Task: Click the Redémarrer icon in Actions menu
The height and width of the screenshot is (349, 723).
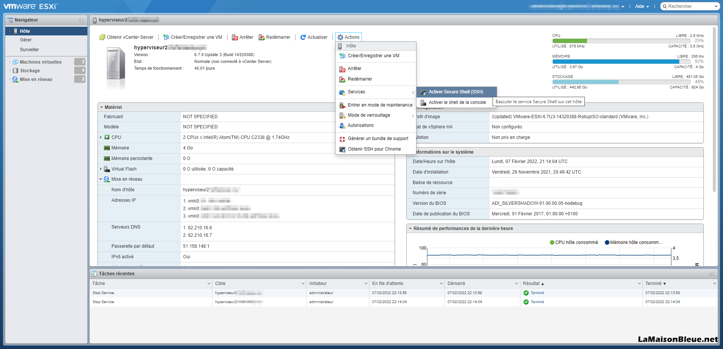Action: click(x=342, y=79)
